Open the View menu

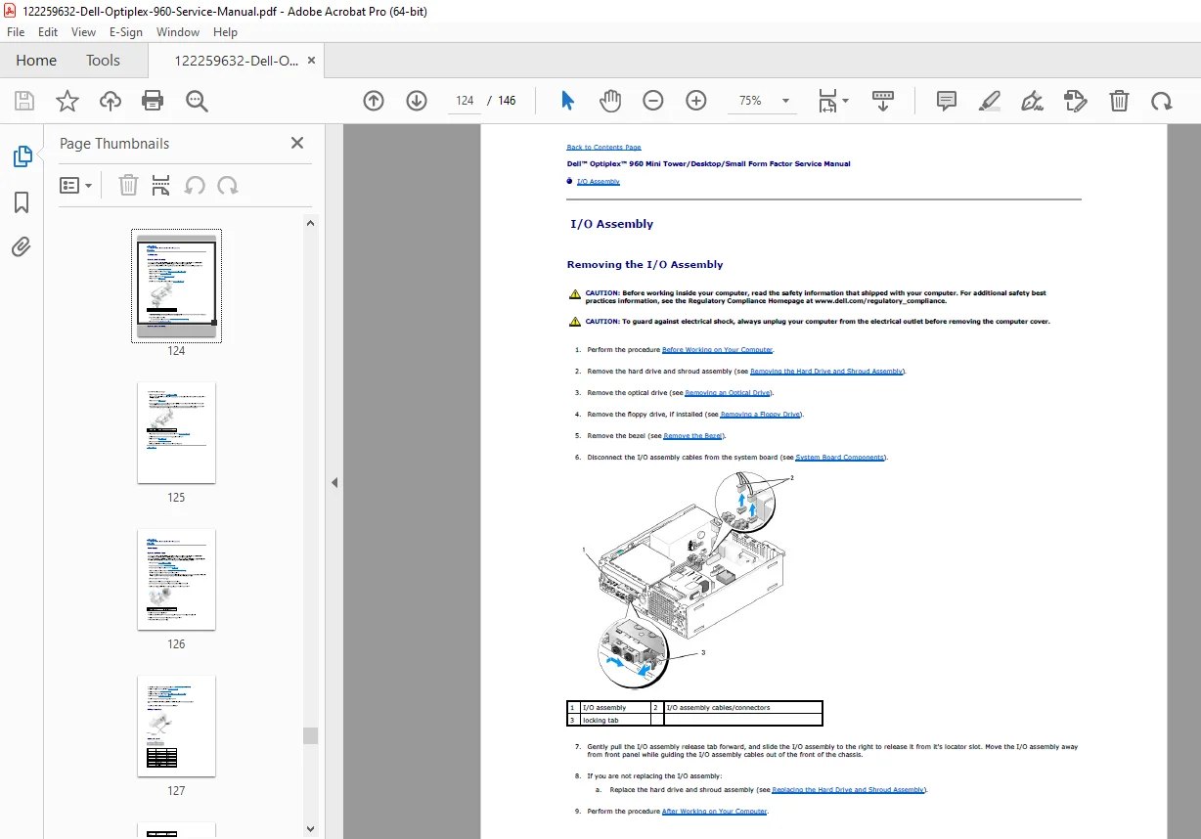point(83,31)
